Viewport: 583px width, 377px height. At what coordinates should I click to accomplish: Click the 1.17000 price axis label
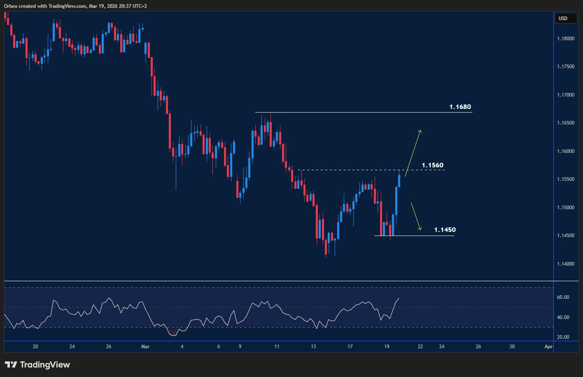565,95
